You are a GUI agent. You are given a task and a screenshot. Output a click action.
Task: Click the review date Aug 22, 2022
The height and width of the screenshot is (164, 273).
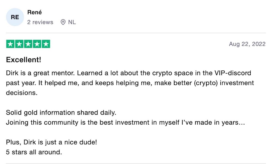247,44
